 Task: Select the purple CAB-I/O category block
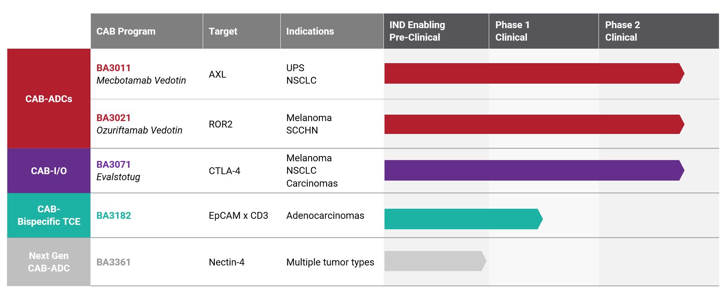(49, 171)
